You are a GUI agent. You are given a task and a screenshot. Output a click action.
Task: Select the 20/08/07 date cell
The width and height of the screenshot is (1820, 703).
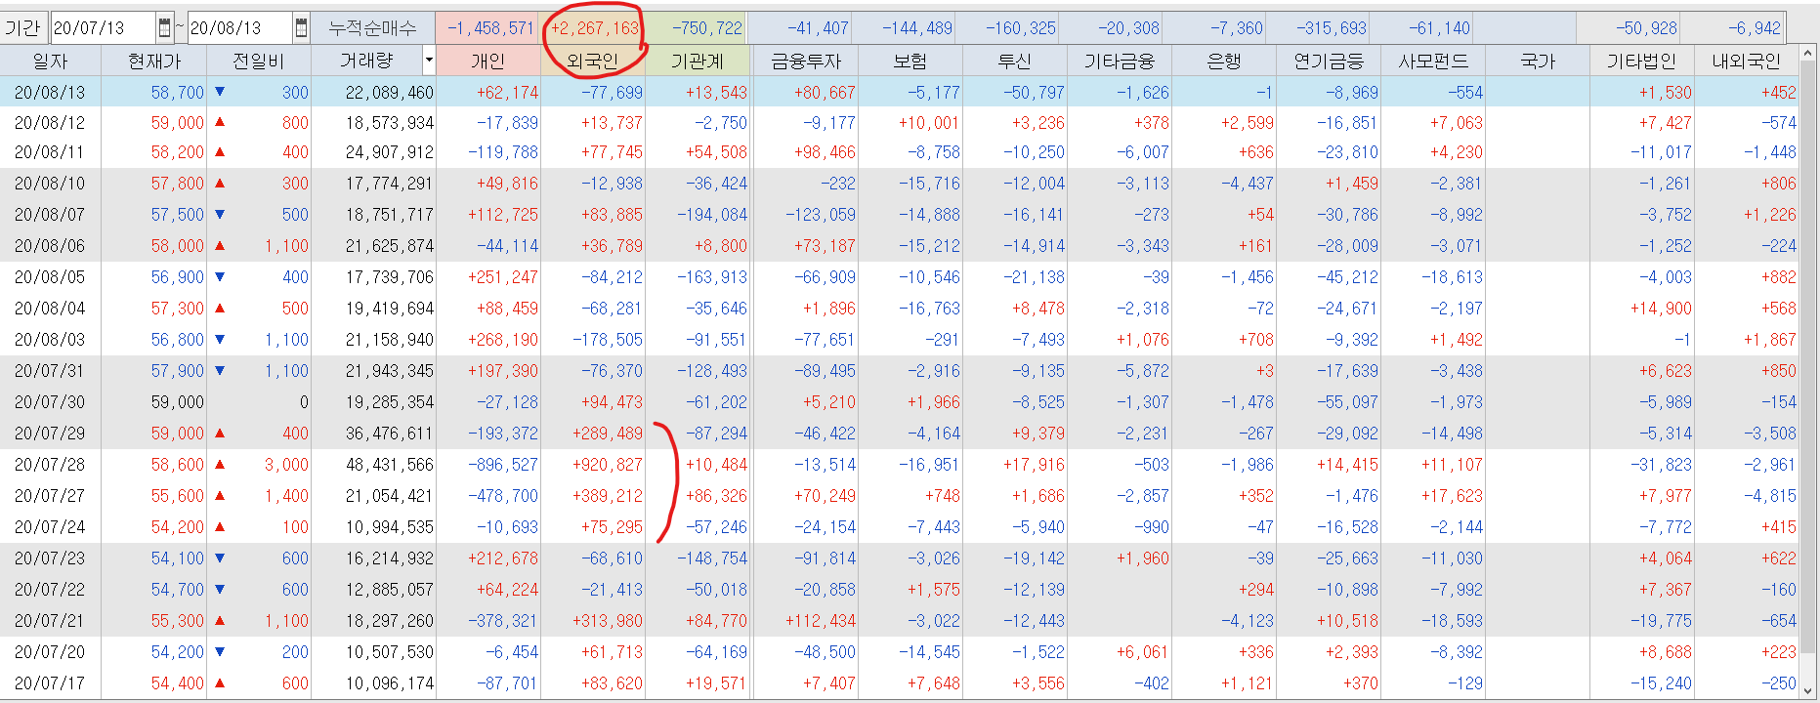(50, 215)
